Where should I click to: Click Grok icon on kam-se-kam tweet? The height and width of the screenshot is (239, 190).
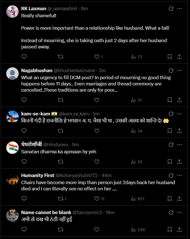point(171,114)
